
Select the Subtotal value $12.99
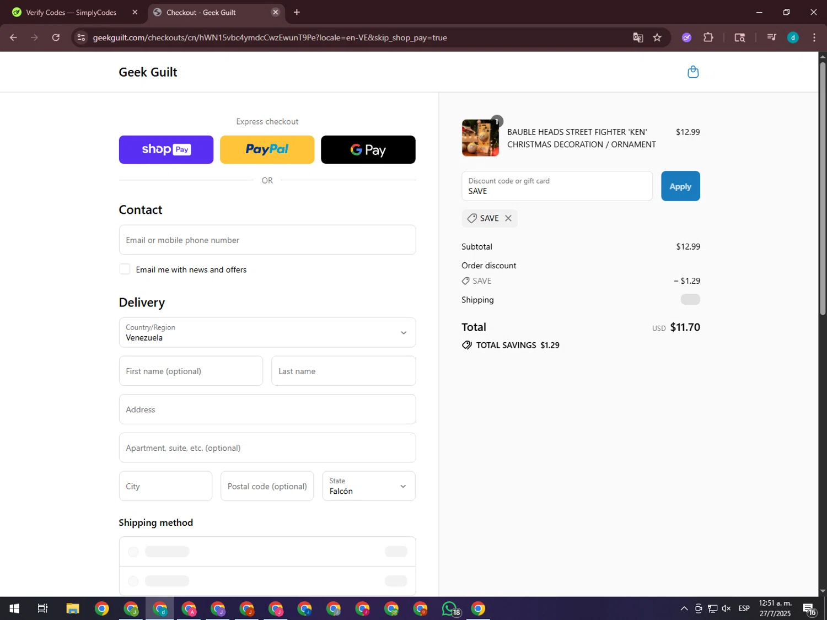pyautogui.click(x=688, y=246)
